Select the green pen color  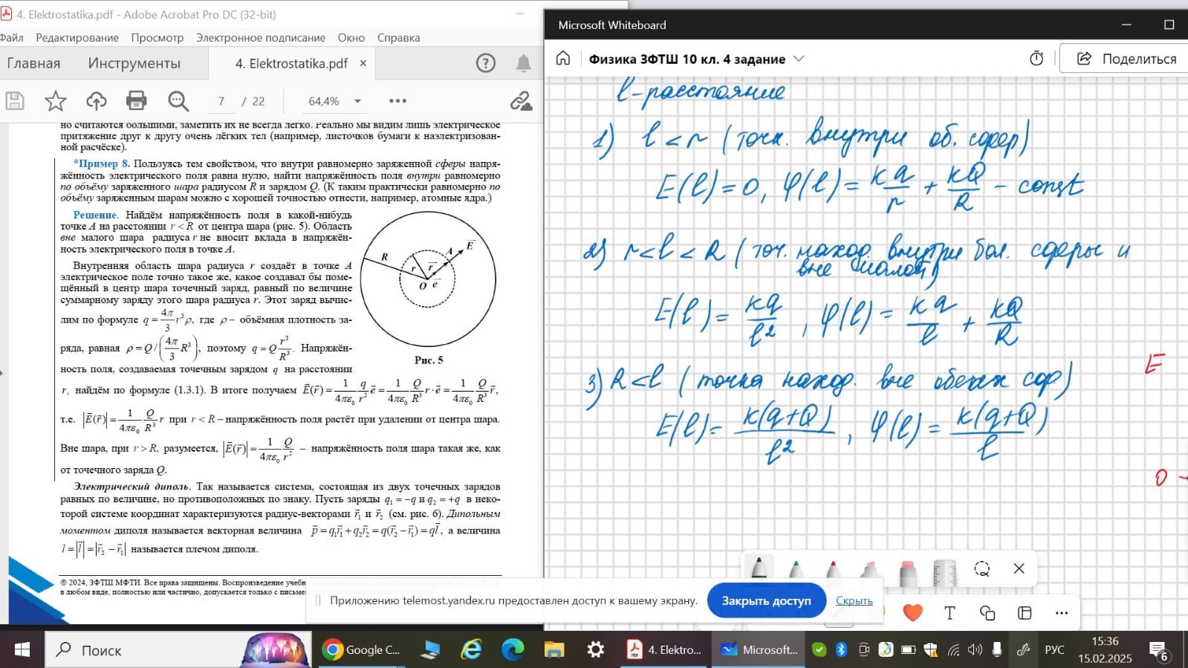796,571
